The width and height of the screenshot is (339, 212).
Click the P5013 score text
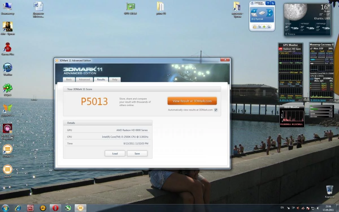94,101
